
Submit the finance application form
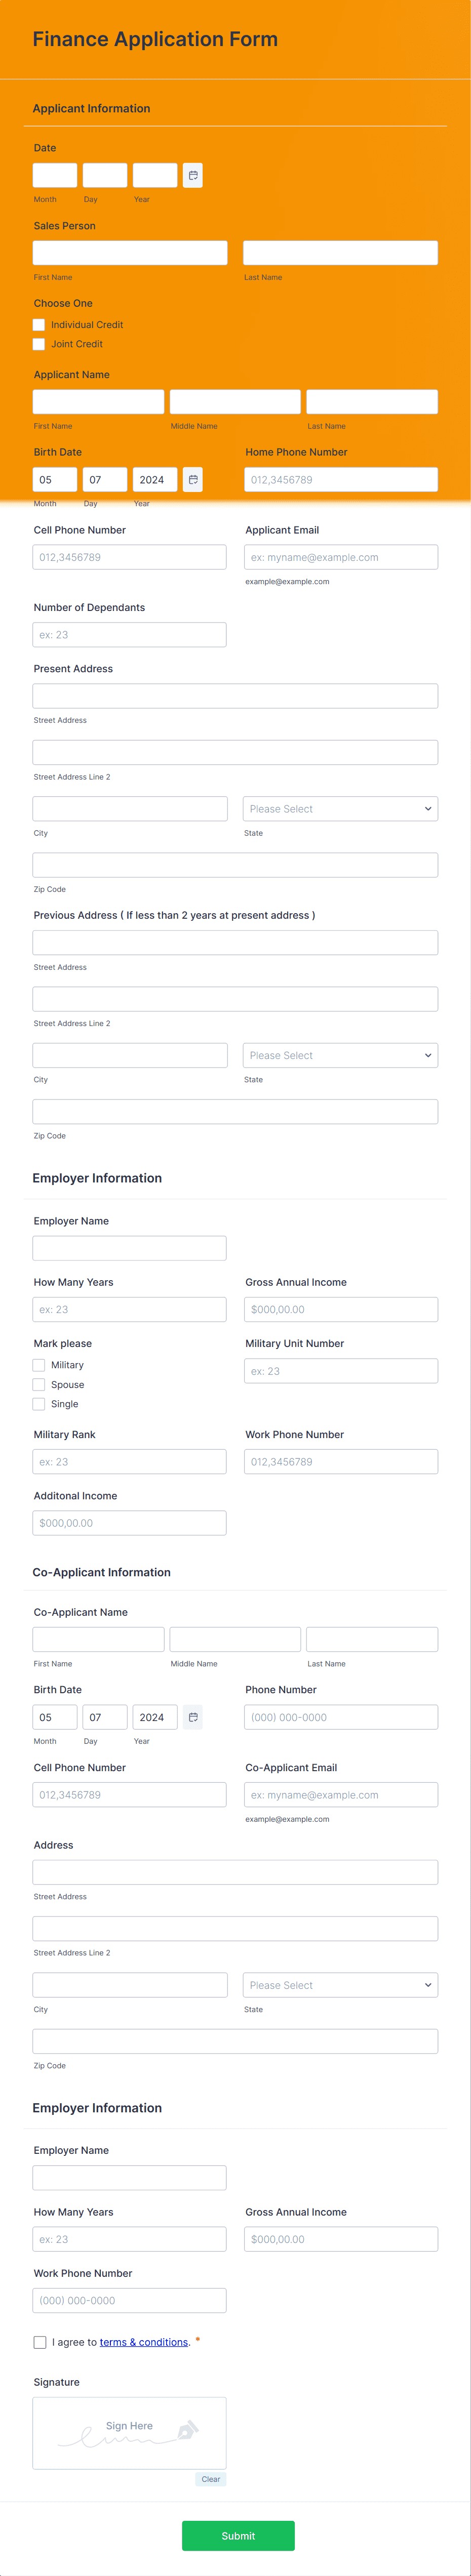[238, 2535]
